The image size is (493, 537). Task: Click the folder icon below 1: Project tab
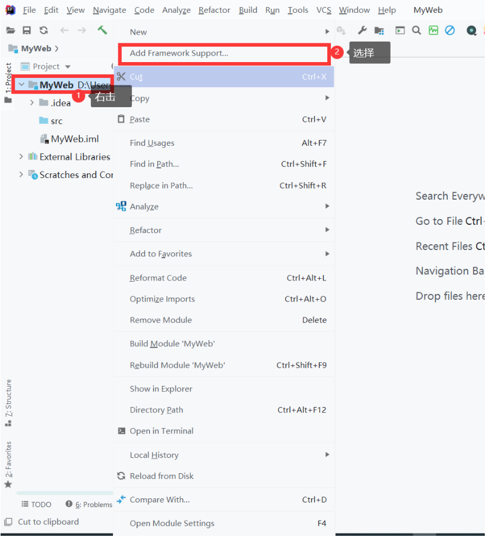pos(8,100)
